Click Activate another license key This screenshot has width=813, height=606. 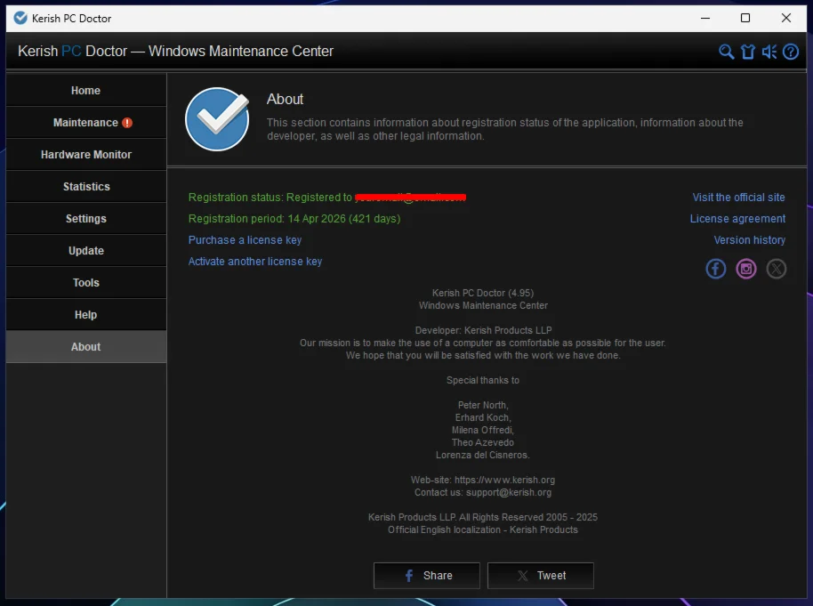coord(255,262)
